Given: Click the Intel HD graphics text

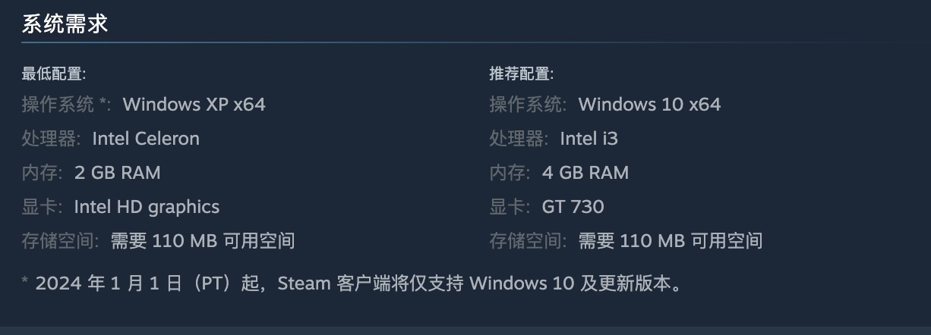Looking at the screenshot, I should [147, 207].
